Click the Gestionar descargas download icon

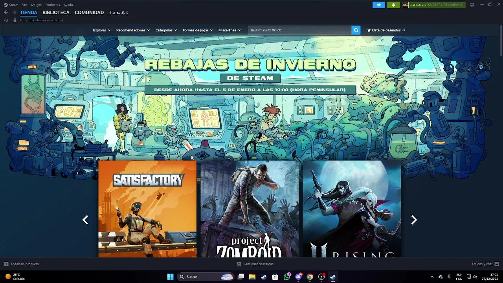click(x=239, y=264)
